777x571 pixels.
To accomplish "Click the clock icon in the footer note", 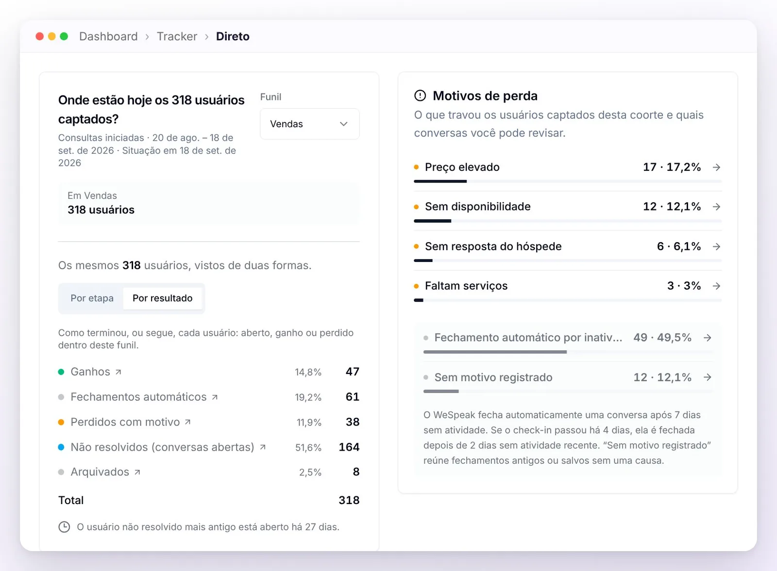I will tap(64, 527).
